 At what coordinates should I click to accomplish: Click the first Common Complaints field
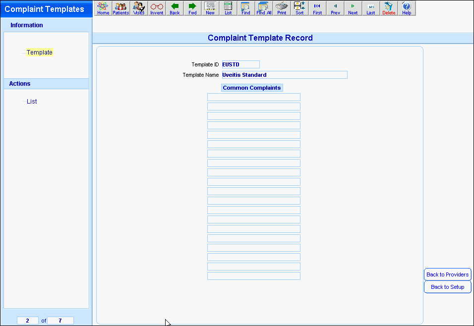254,97
